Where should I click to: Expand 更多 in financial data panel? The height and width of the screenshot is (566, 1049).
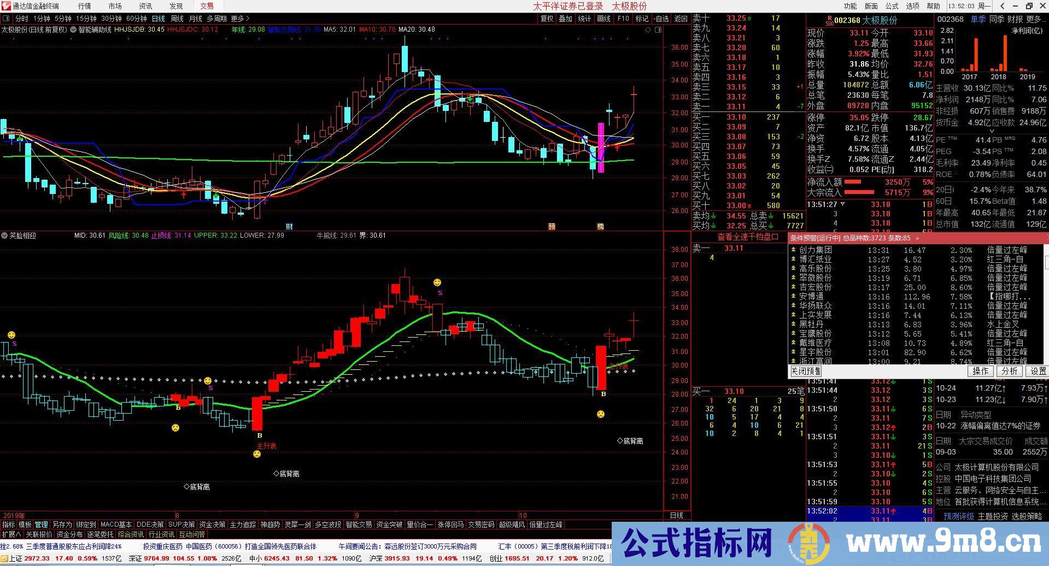point(1034,19)
